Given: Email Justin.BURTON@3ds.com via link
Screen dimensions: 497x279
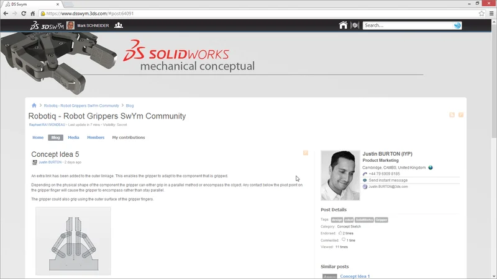Looking at the screenshot, I should click(x=388, y=187).
